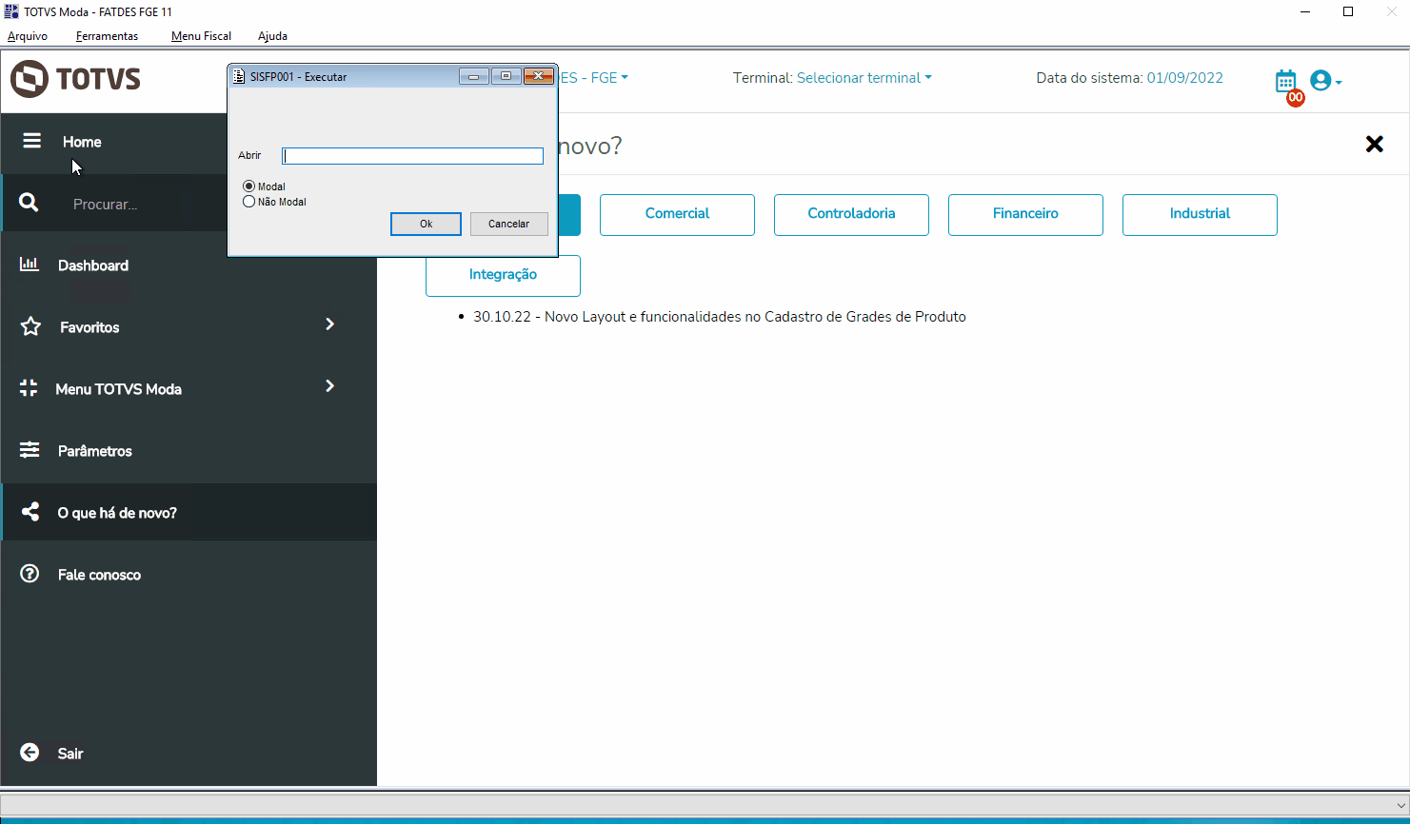1410x824 pixels.
Task: Click the Parâmetros sliders icon
Action: pos(30,450)
